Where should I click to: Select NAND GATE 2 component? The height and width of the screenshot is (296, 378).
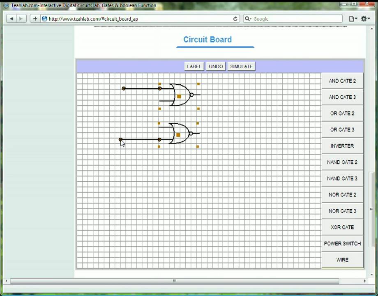(x=342, y=162)
